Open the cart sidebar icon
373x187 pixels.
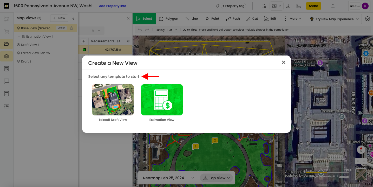[x=6, y=31]
